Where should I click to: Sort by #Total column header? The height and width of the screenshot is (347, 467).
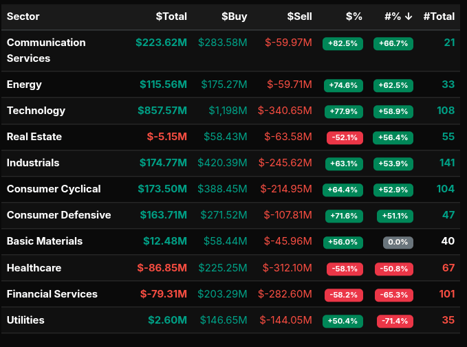439,16
